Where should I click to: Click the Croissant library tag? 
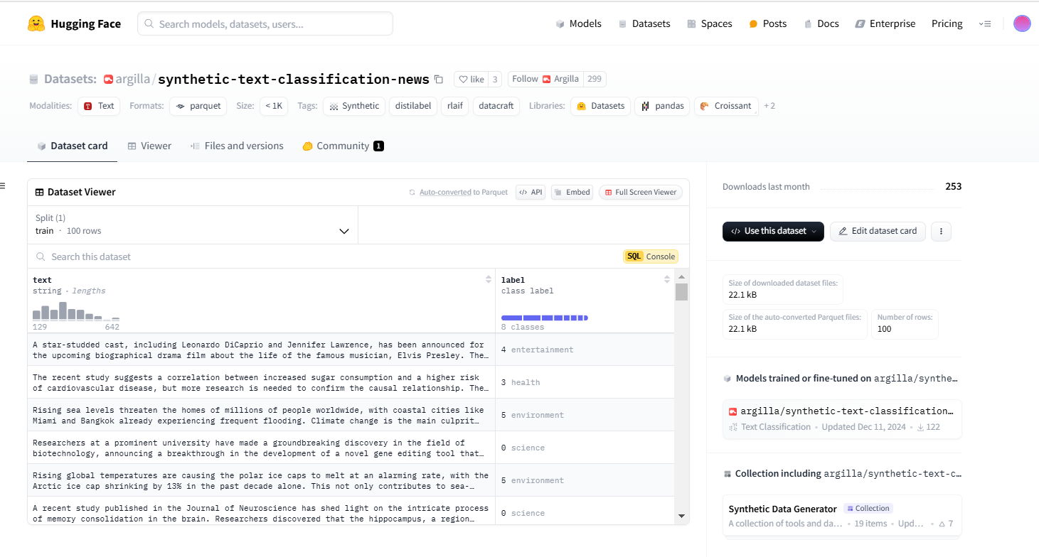[x=726, y=106]
